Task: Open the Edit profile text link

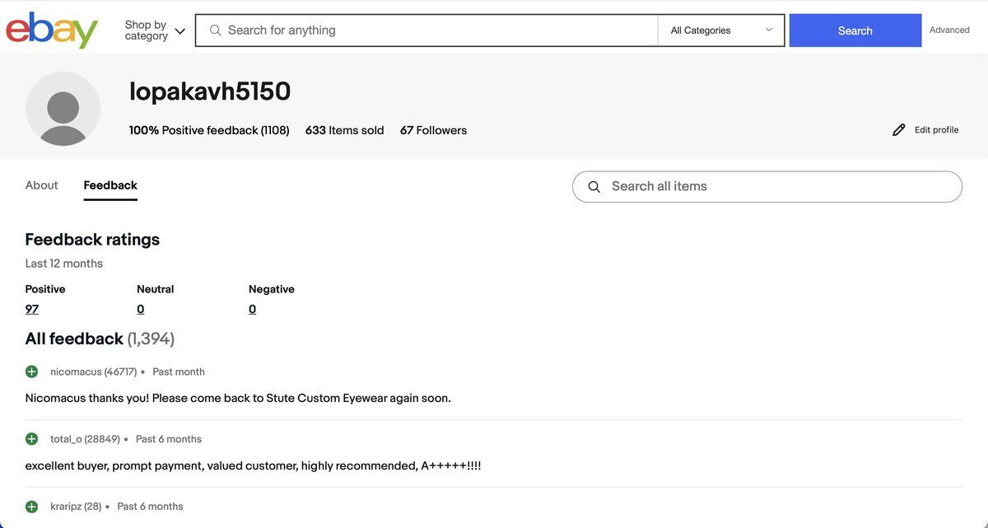Action: (x=936, y=130)
